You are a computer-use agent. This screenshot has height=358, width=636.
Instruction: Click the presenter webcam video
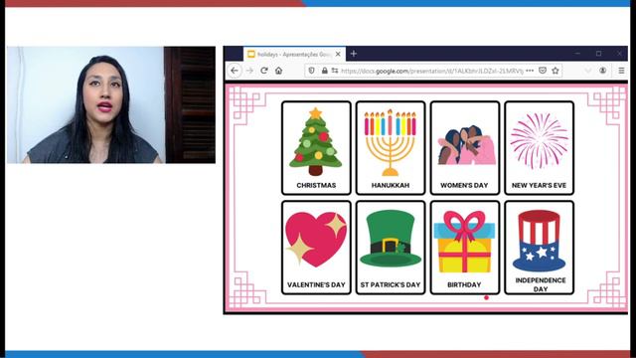pyautogui.click(x=111, y=104)
